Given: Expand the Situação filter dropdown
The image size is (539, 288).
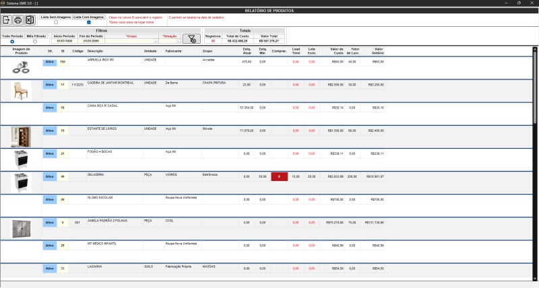Looking at the screenshot, I should pos(179,41).
